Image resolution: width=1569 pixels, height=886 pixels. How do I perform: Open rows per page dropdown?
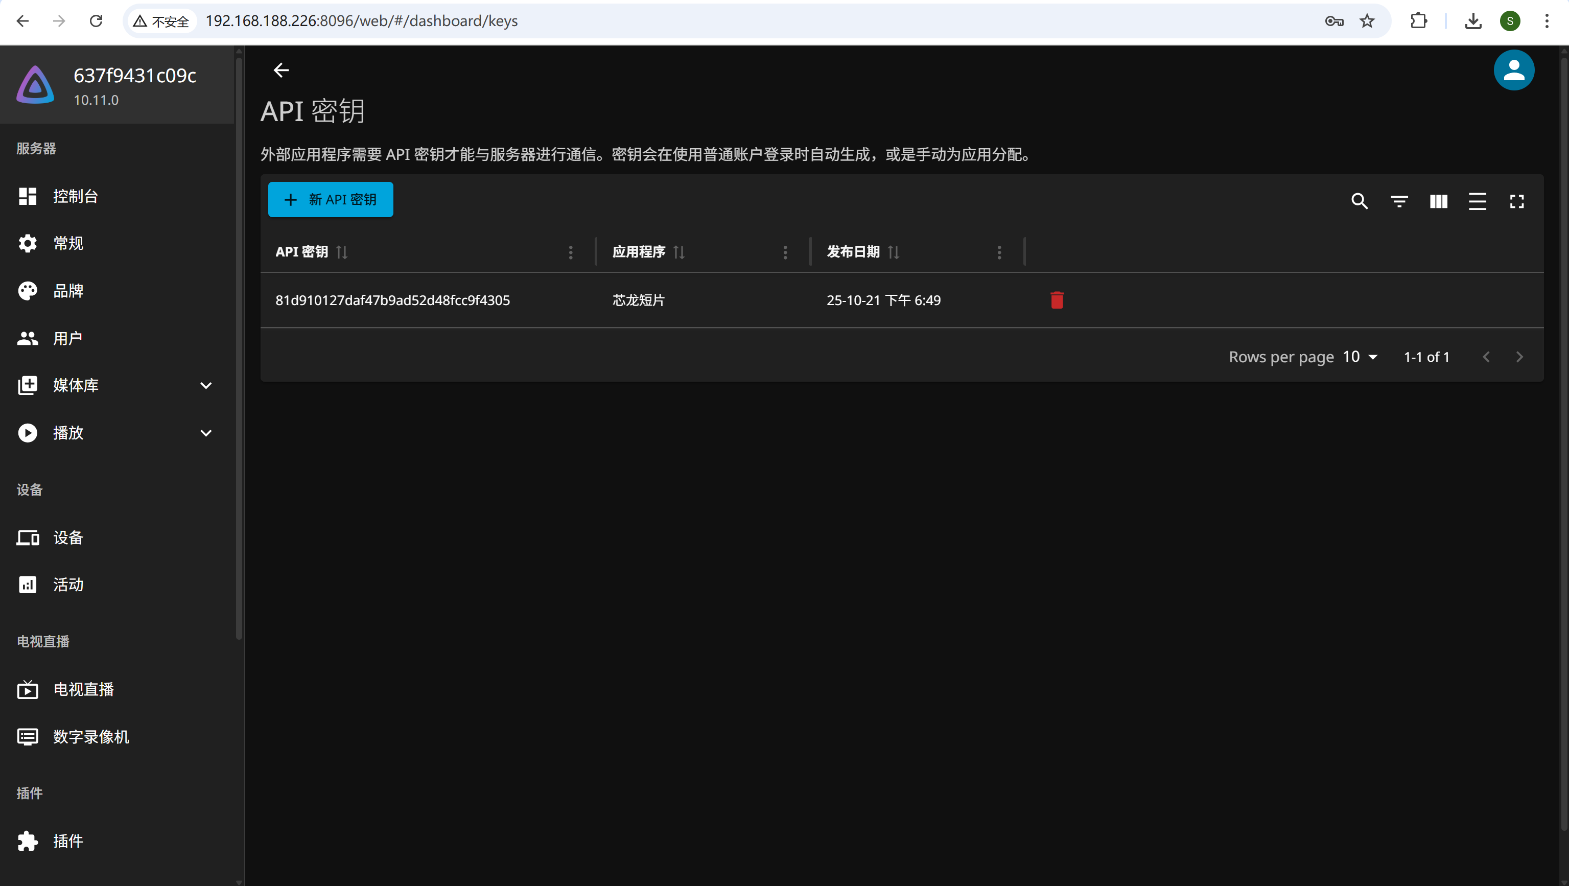pos(1360,357)
